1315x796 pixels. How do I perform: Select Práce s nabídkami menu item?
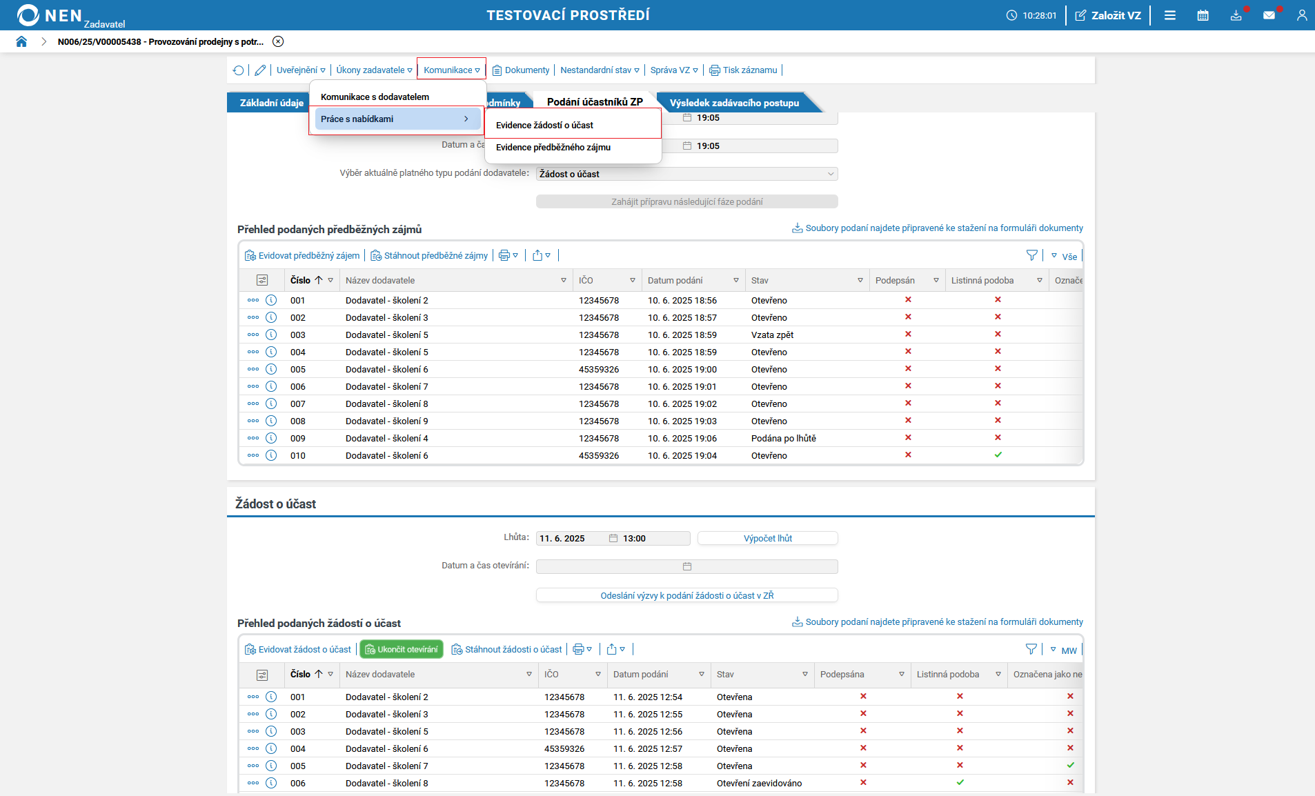pyautogui.click(x=397, y=119)
